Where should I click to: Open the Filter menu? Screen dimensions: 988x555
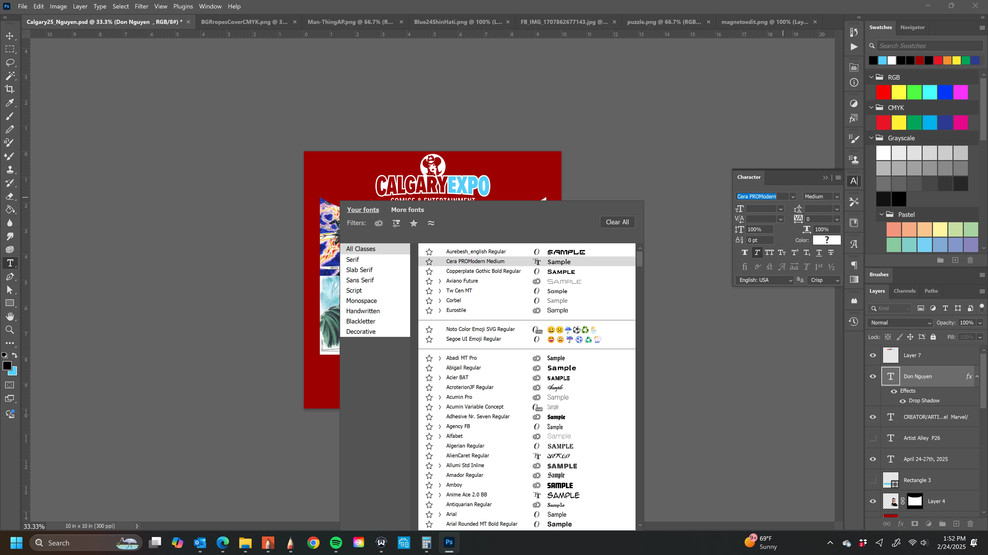point(141,6)
